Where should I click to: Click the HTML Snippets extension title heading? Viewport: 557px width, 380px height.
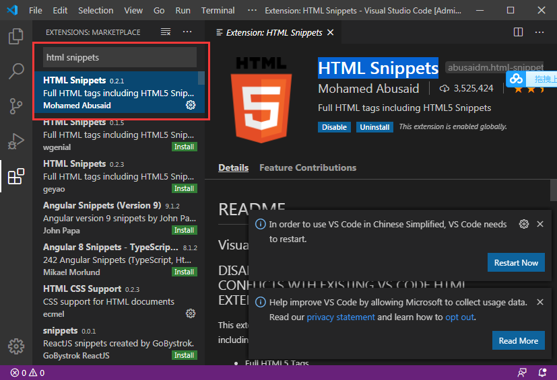[378, 68]
